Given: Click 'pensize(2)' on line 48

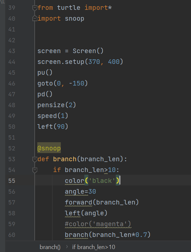Looking at the screenshot, I should 57,105.
